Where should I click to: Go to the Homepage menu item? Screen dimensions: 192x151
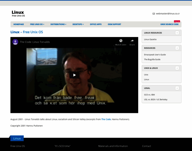pyautogui.click(x=19, y=24)
